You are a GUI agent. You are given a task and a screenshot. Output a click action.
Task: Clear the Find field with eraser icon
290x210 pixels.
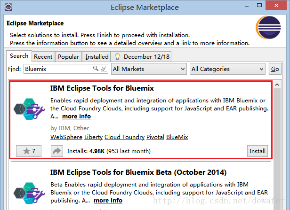[x=104, y=69]
